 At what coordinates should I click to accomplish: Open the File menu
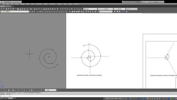(4, 4)
